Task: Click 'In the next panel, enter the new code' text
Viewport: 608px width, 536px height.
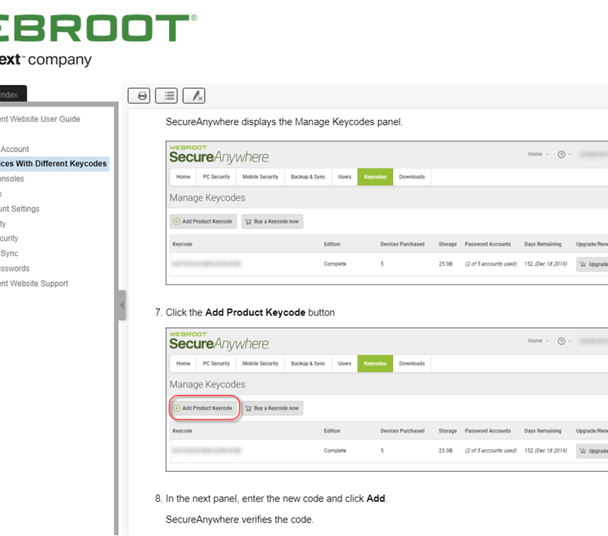Action: [245, 498]
